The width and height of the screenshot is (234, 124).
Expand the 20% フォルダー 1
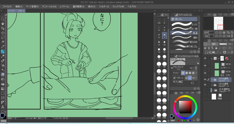[213, 90]
